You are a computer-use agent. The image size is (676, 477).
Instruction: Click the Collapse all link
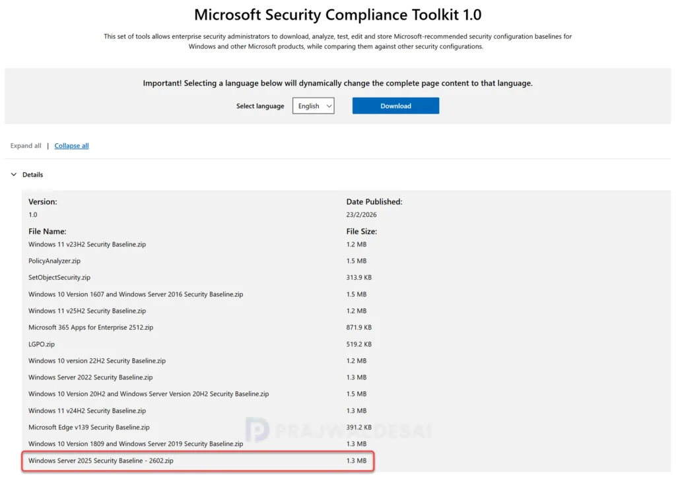[x=71, y=146]
